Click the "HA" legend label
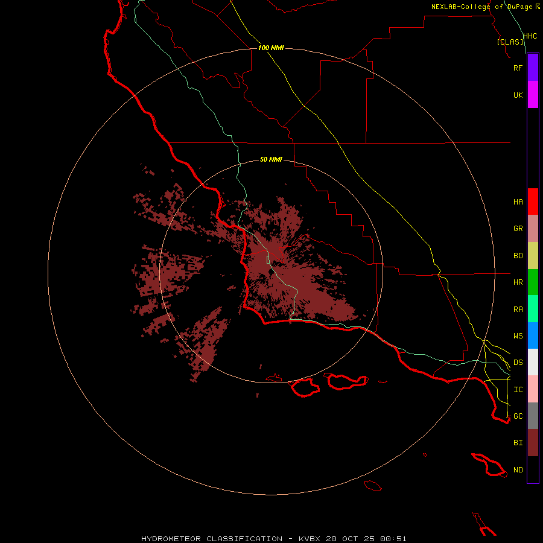This screenshot has width=543, height=543. click(x=518, y=202)
